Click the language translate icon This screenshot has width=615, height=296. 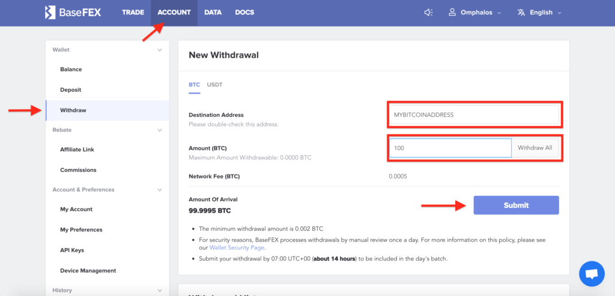[521, 13]
